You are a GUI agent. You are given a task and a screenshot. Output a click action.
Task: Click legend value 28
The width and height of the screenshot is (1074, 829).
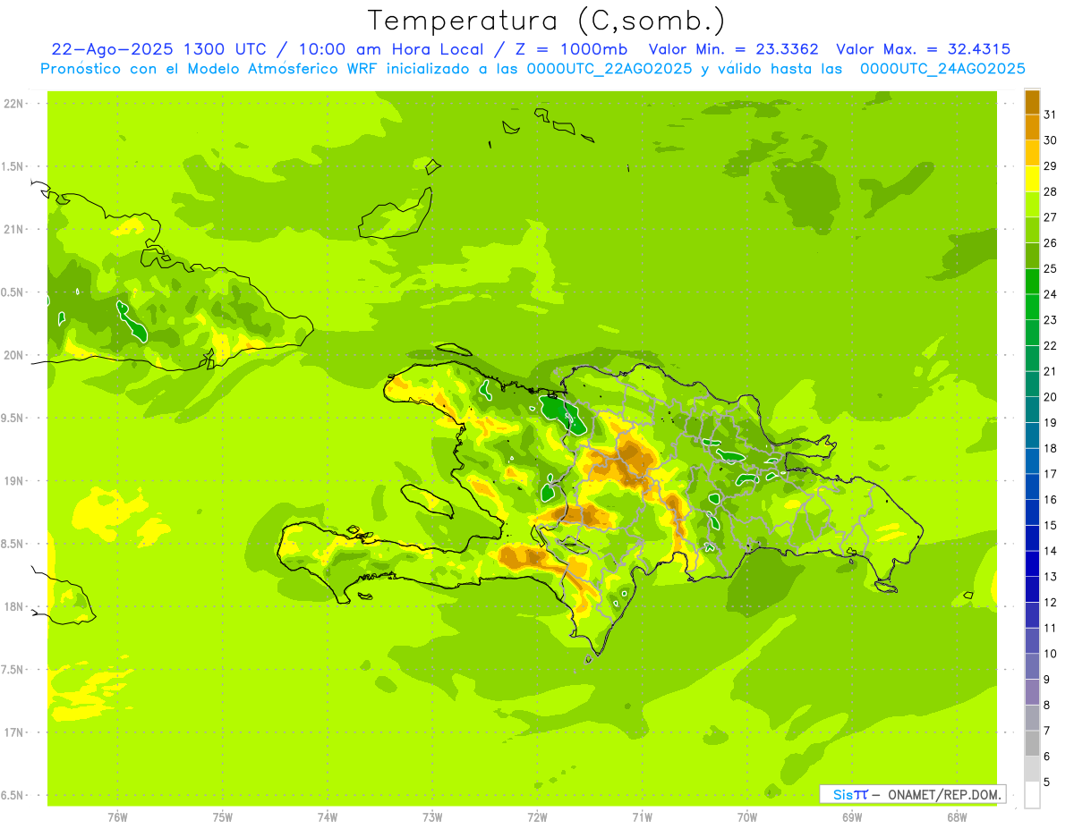[1051, 191]
